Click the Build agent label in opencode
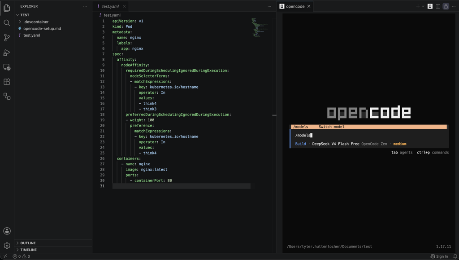This screenshot has width=459, height=260. [x=300, y=144]
